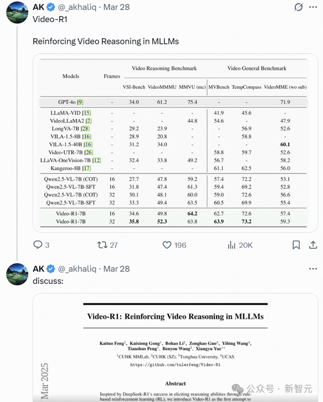The image size is (323, 402).
Task: Open the more options menu on the Video-R1 tweet
Action: click(x=312, y=7)
